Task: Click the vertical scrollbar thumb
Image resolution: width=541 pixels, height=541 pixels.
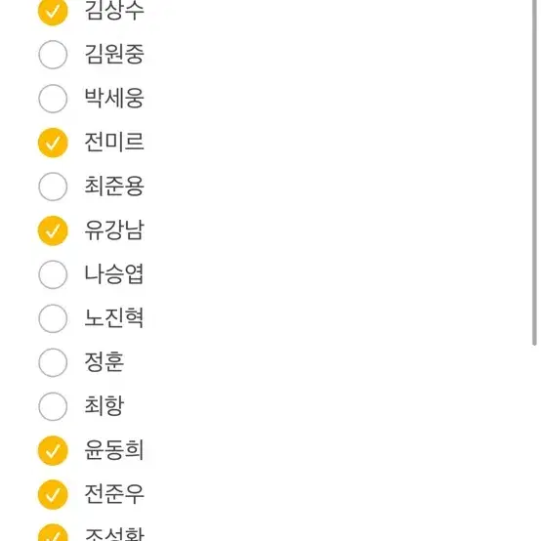Action: click(x=534, y=173)
